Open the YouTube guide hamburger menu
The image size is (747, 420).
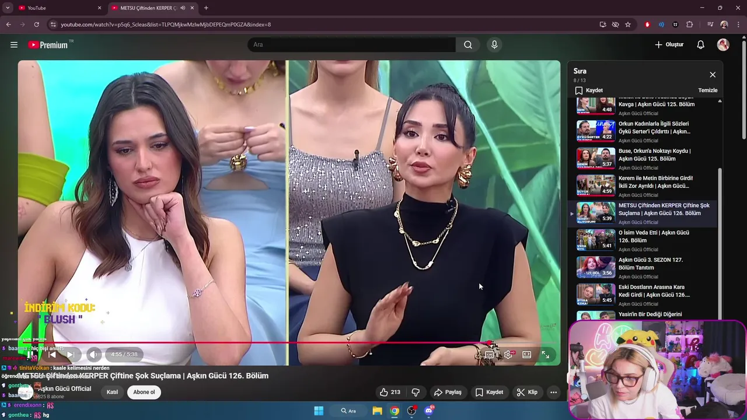(x=14, y=45)
